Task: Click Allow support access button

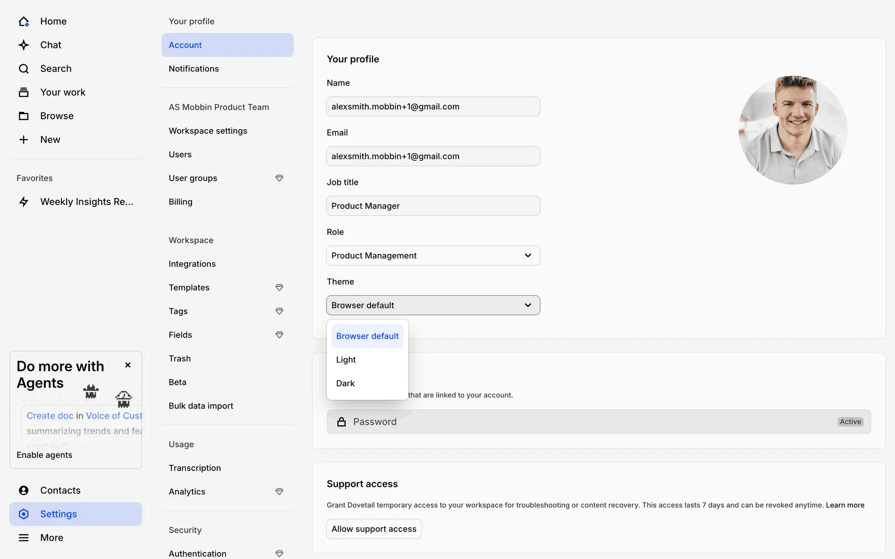Action: pyautogui.click(x=374, y=529)
